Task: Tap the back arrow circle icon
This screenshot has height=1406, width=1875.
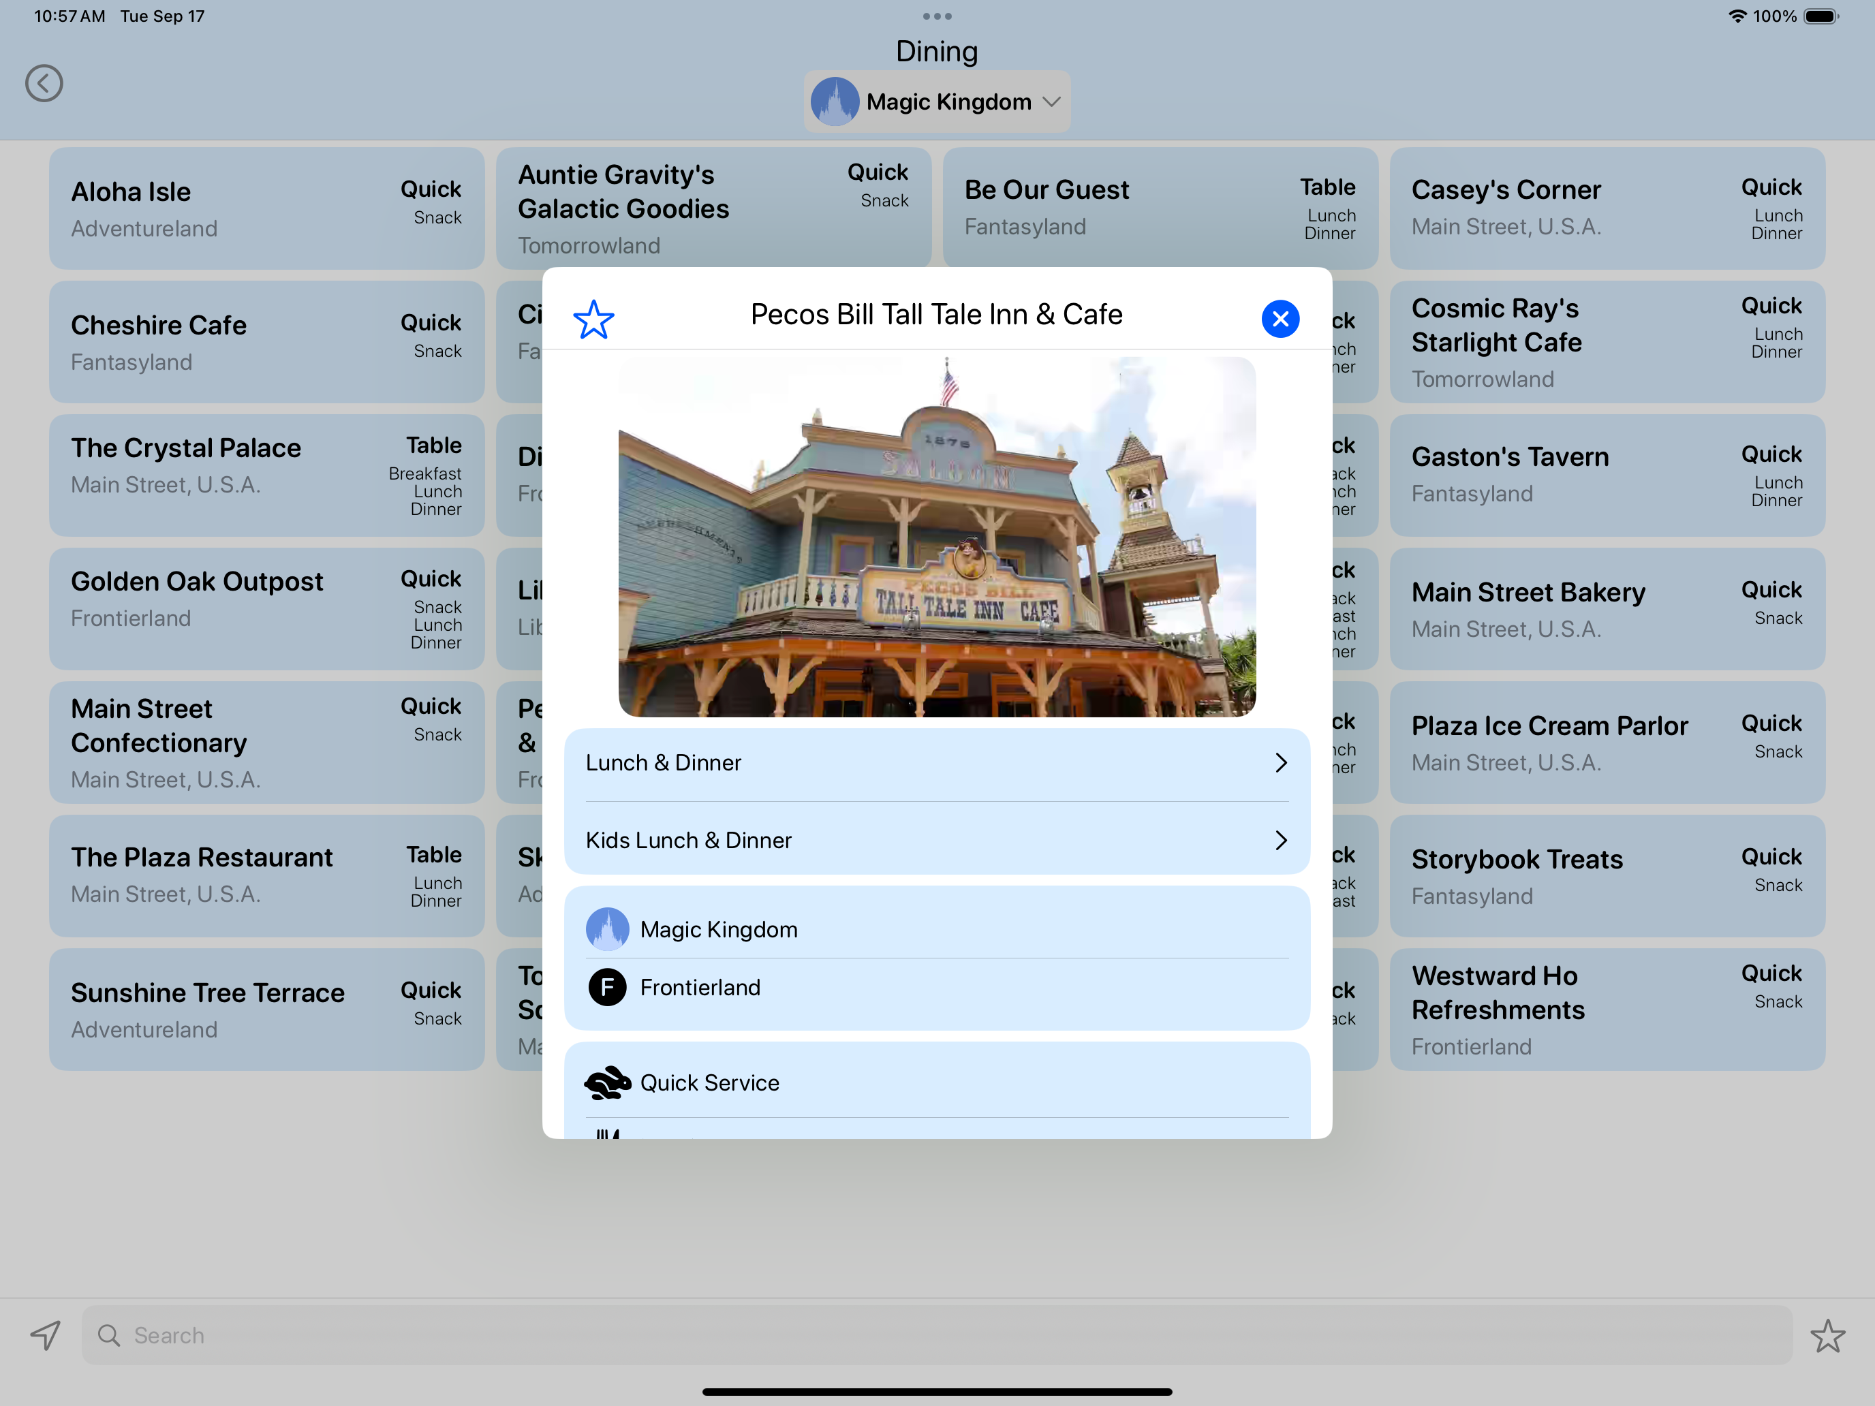Action: coord(44,83)
